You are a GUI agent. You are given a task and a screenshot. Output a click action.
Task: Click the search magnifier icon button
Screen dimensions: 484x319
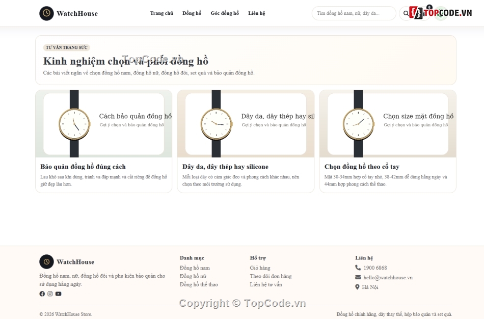point(406,13)
